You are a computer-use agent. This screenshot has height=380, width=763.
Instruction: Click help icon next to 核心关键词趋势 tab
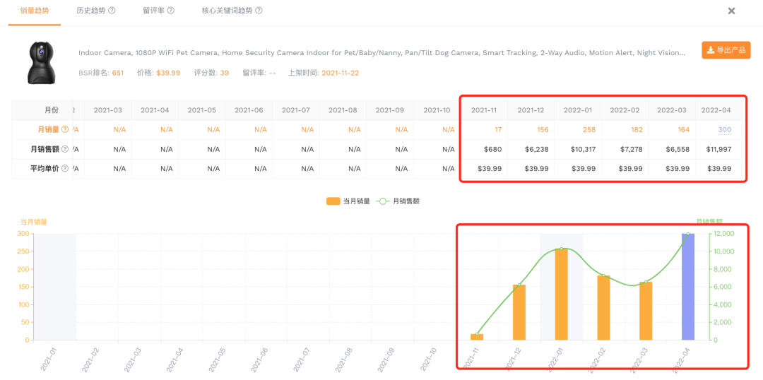tap(259, 11)
